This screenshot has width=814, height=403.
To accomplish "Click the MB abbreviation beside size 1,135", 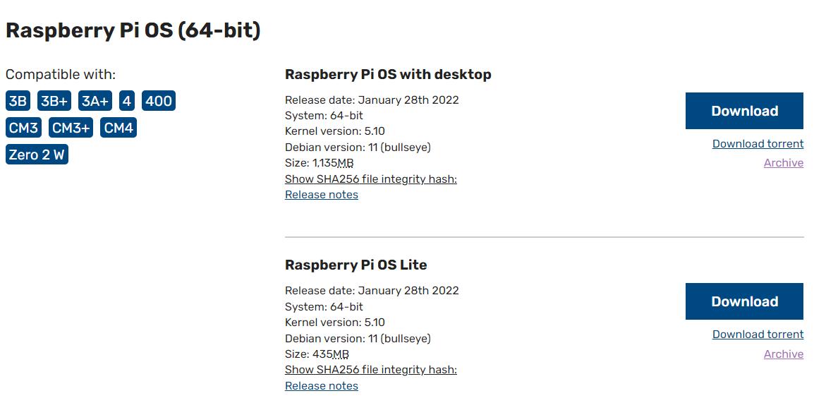I will 345,164.
